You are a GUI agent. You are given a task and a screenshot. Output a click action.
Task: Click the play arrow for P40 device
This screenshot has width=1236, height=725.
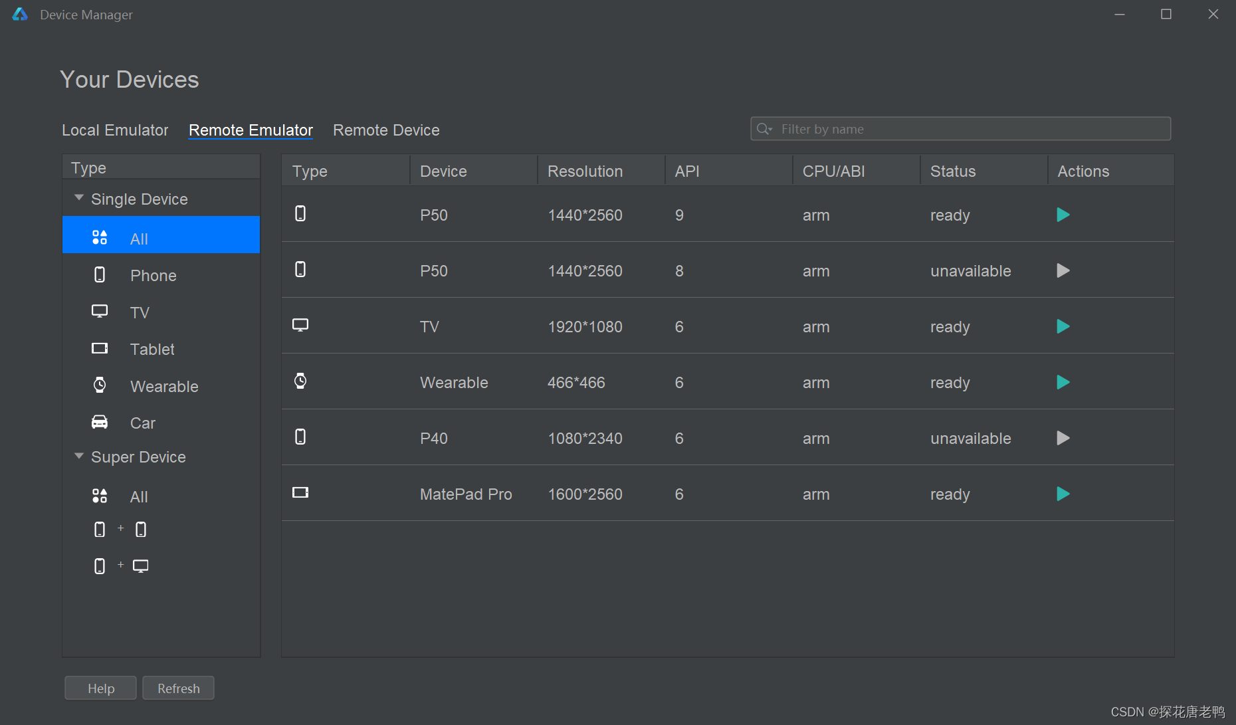pyautogui.click(x=1063, y=438)
